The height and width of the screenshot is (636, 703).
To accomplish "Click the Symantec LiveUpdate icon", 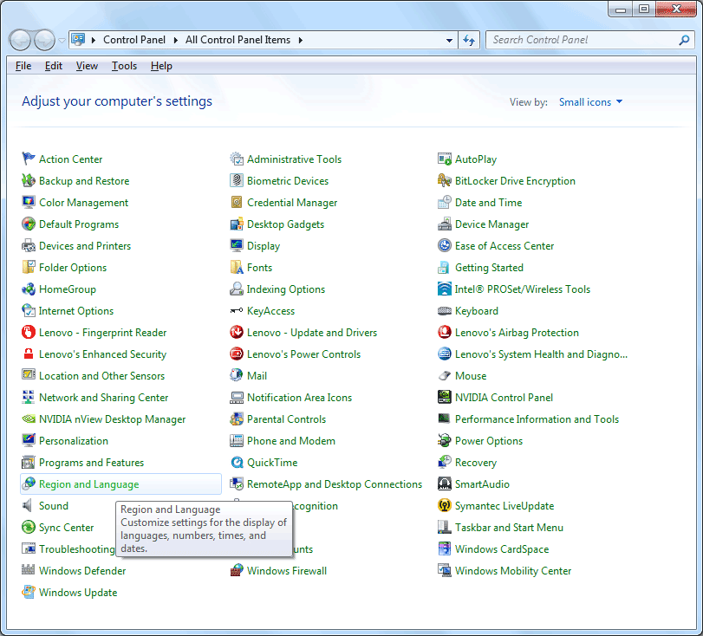I will pyautogui.click(x=445, y=505).
